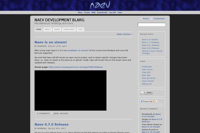This screenshot has width=200, height=133.
Task: Open Forum in top navigation bar
Action: pyautogui.click(x=87, y=13)
